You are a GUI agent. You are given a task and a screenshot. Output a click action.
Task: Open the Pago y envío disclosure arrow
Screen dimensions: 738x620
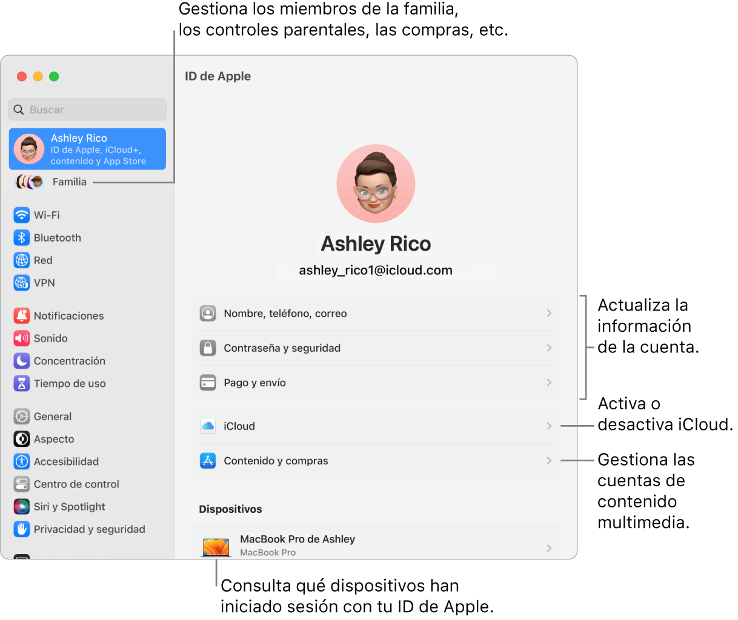(x=549, y=383)
